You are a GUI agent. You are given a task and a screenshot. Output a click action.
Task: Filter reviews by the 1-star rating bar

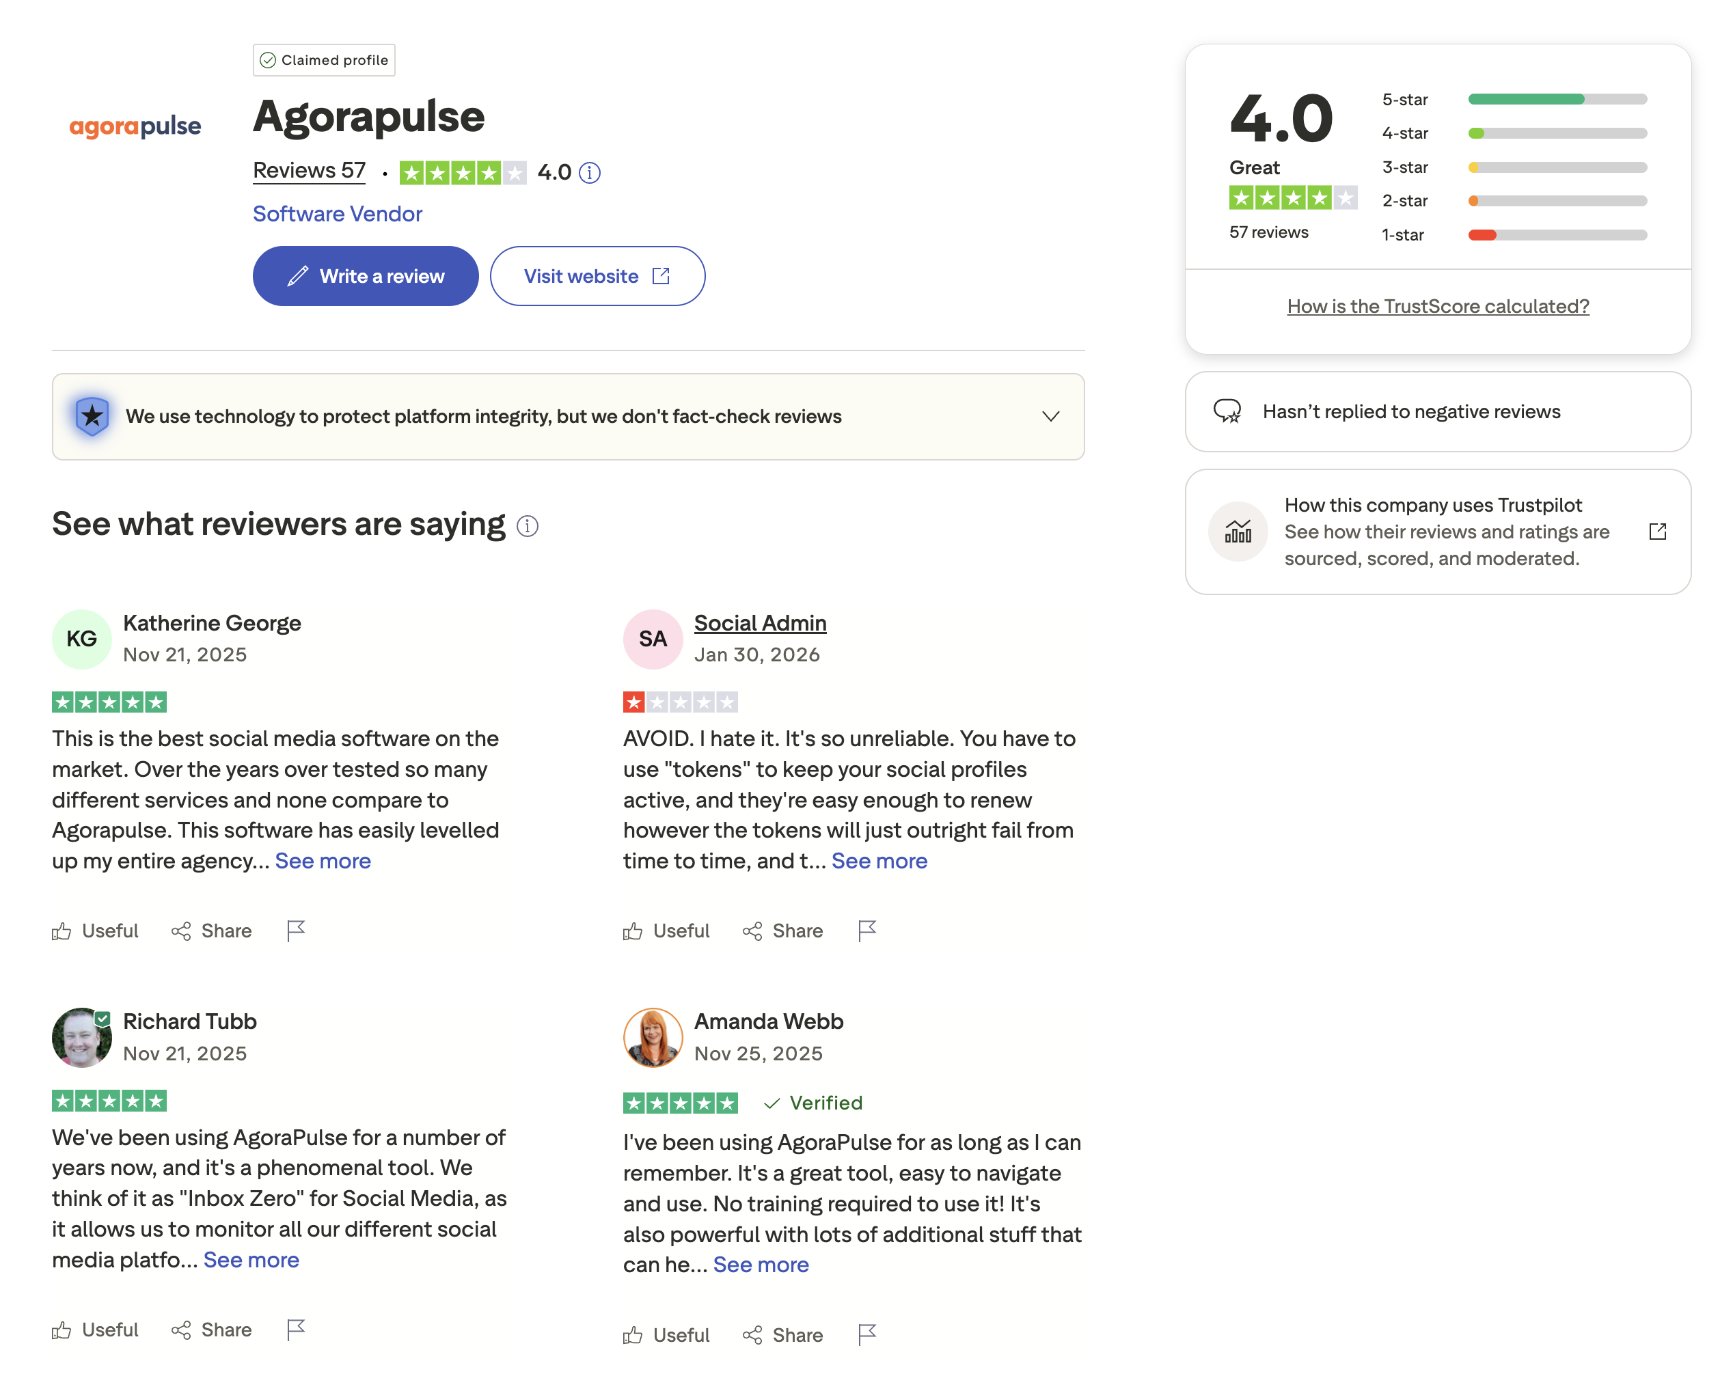[x=1557, y=235]
